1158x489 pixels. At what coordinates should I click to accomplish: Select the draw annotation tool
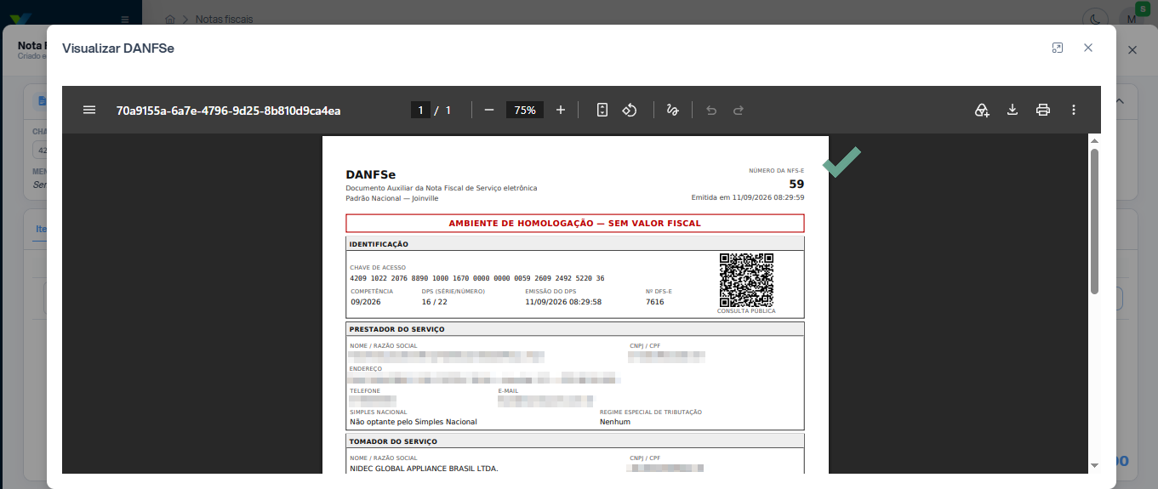coord(672,110)
